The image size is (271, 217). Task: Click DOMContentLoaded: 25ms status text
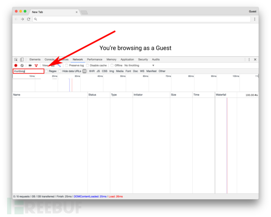[90, 197]
